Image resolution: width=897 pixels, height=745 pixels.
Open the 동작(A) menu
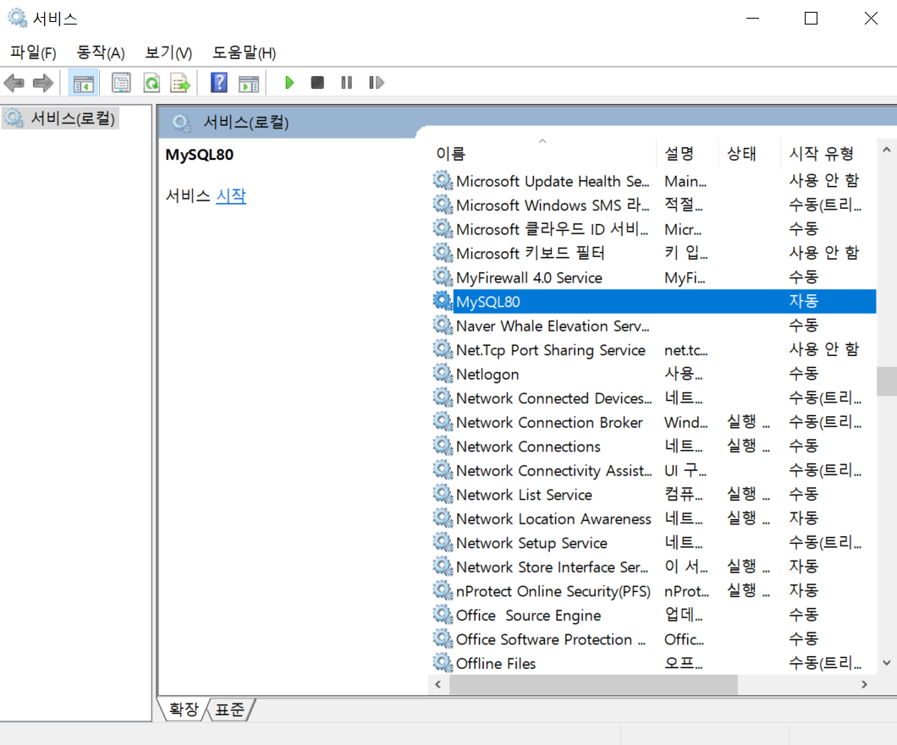(x=101, y=52)
